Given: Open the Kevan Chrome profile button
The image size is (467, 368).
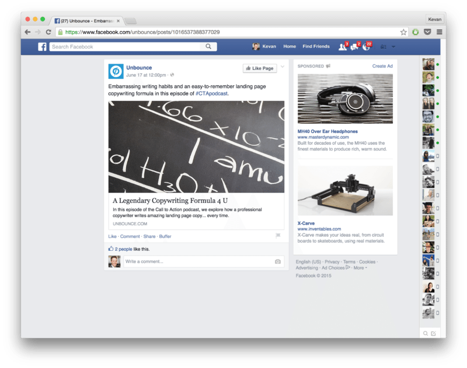Looking at the screenshot, I should (434, 19).
